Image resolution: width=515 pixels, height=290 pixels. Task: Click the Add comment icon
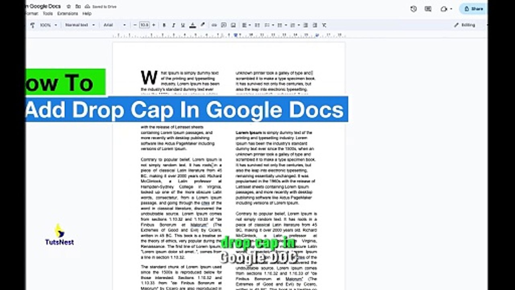(x=224, y=25)
